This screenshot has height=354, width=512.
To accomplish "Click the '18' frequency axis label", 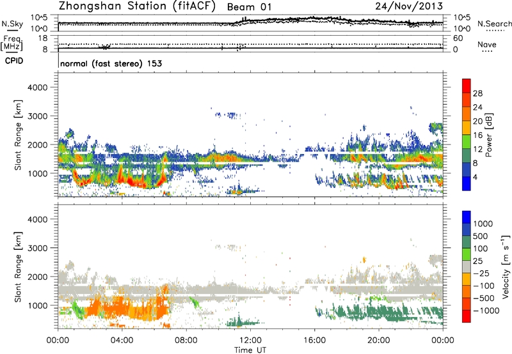I will click(42, 38).
